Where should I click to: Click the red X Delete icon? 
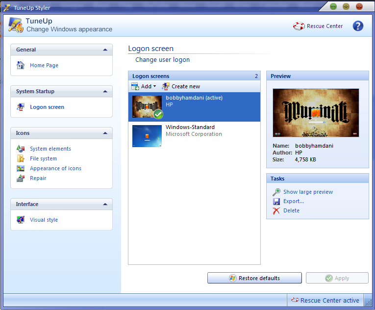click(276, 210)
